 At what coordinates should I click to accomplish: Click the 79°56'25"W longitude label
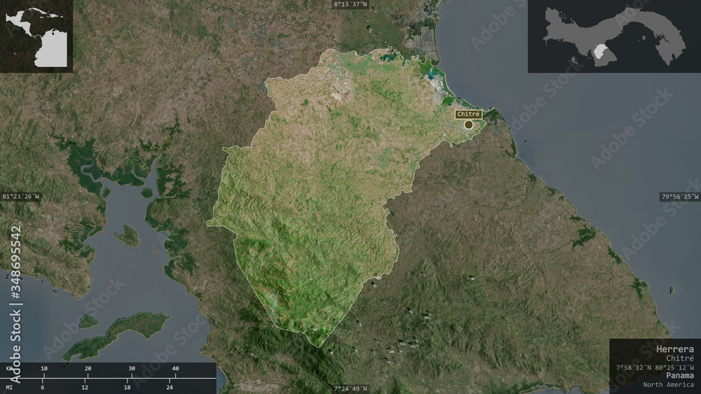679,197
